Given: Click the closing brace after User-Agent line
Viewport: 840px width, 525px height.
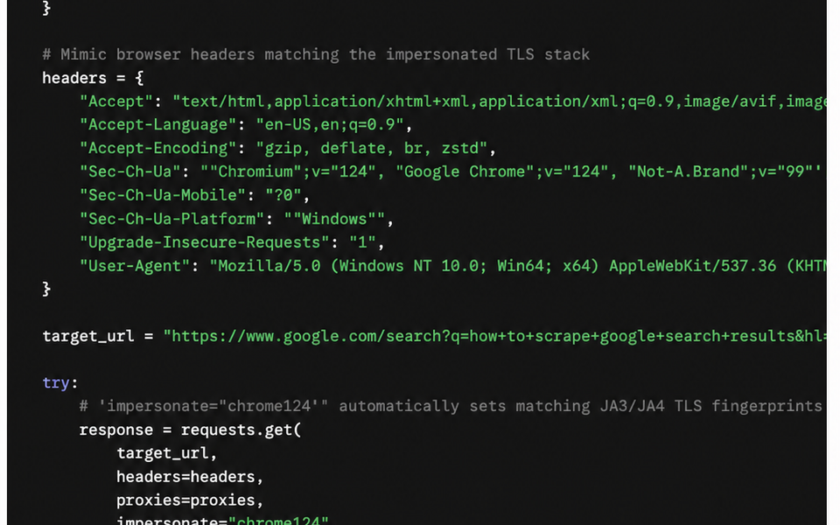Looking at the screenshot, I should (x=46, y=290).
